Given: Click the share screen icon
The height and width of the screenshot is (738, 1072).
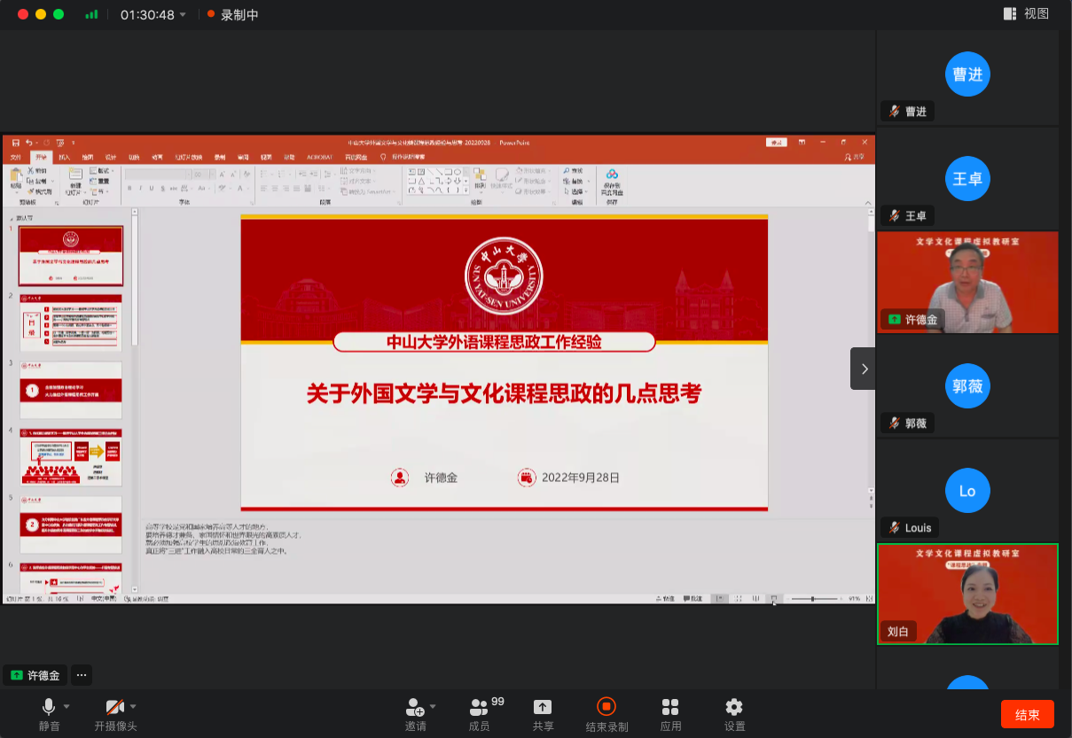Looking at the screenshot, I should (x=543, y=707).
